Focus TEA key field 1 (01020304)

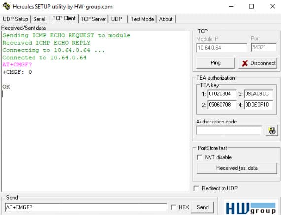[222, 94]
